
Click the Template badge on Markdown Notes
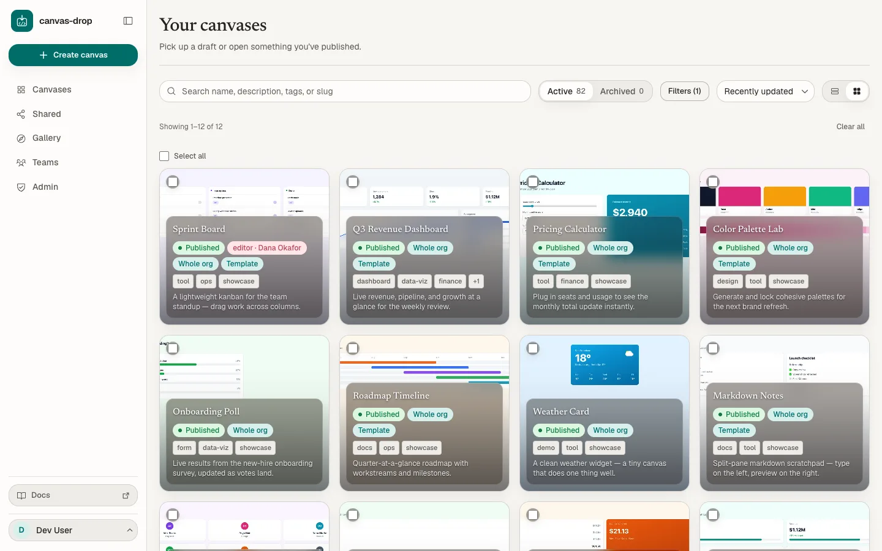734,430
